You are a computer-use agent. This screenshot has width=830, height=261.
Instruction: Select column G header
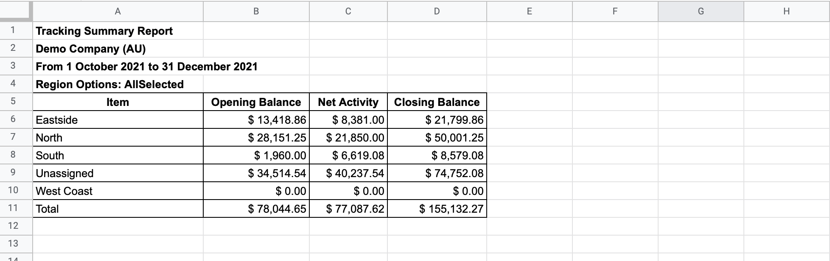pos(701,11)
